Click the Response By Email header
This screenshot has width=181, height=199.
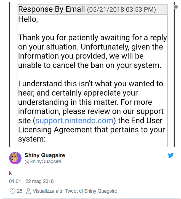[51, 9]
